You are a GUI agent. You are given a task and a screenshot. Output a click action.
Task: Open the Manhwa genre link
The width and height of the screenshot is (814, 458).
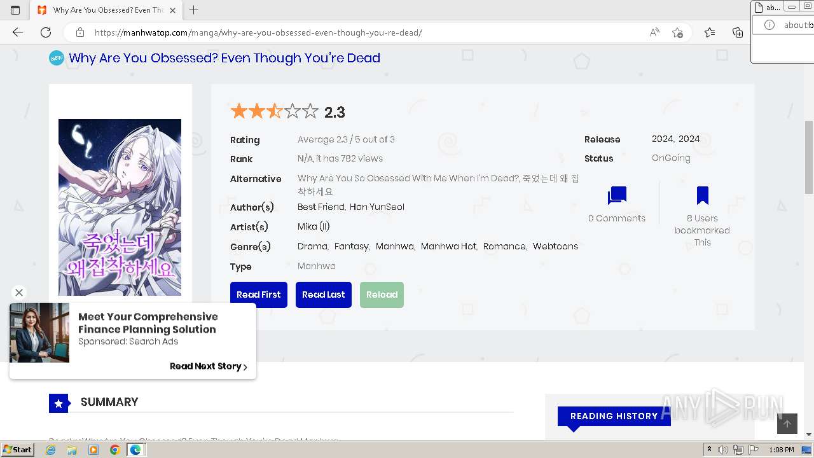click(394, 246)
